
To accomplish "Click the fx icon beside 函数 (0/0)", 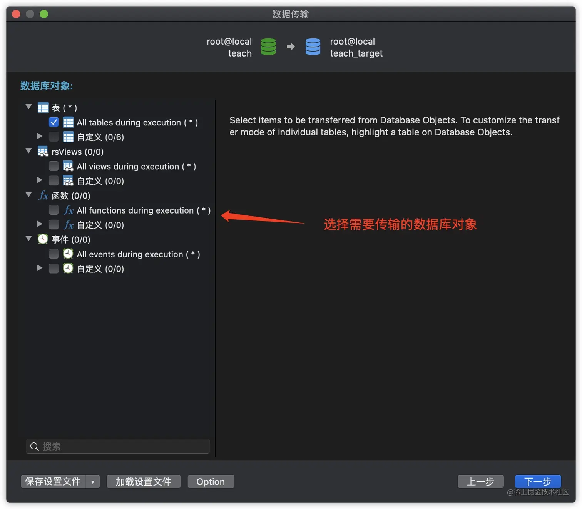I will [x=43, y=195].
